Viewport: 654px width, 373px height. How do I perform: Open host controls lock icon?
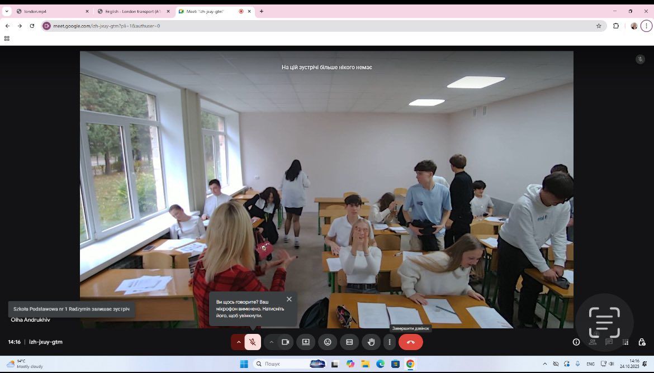[x=642, y=342]
